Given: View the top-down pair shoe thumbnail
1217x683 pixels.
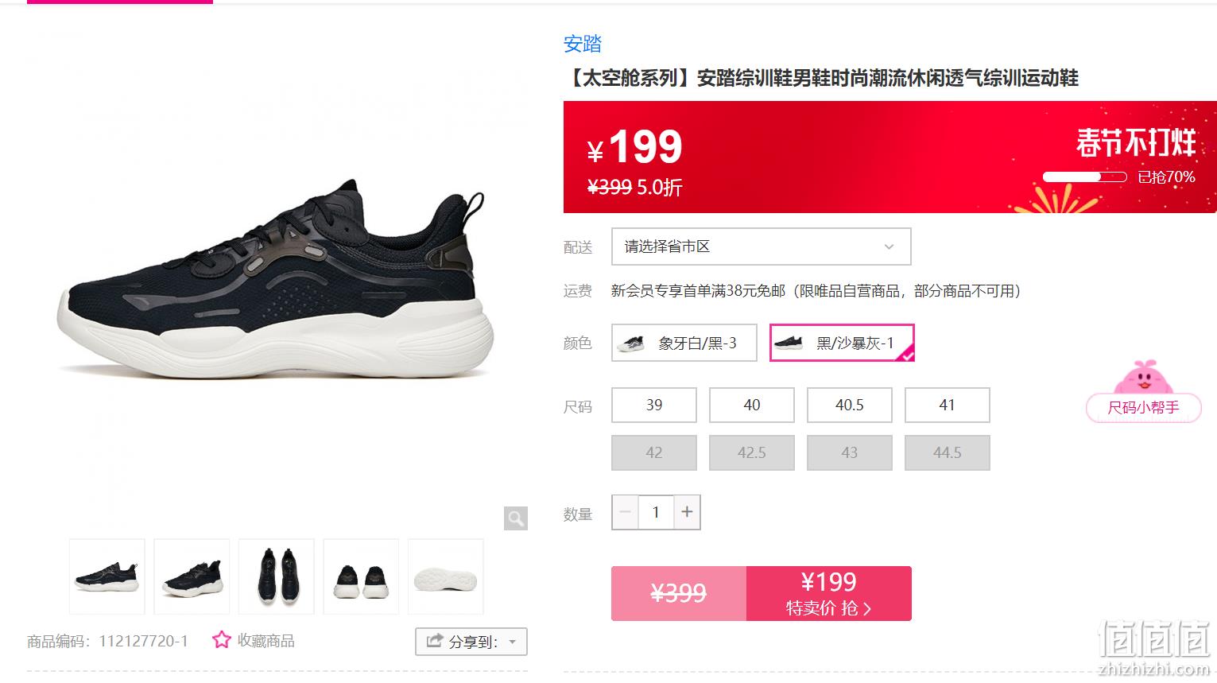Looking at the screenshot, I should (x=277, y=576).
